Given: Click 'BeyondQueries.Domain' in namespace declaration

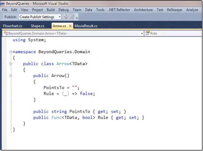Looking at the screenshot, I should 64,52.
